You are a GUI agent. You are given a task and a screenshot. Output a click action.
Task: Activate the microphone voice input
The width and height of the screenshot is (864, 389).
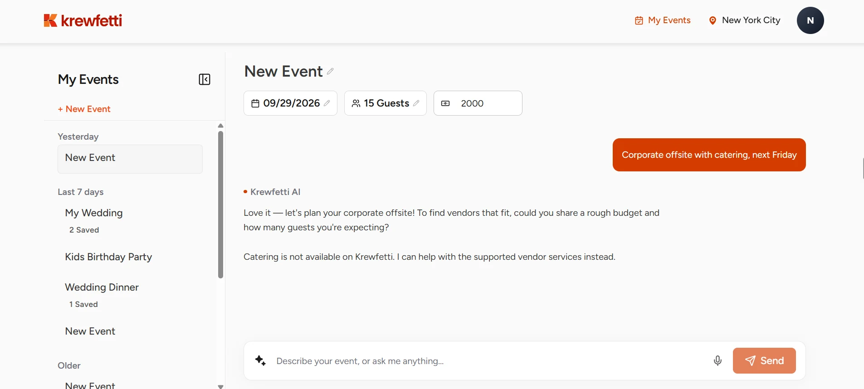[x=718, y=360]
